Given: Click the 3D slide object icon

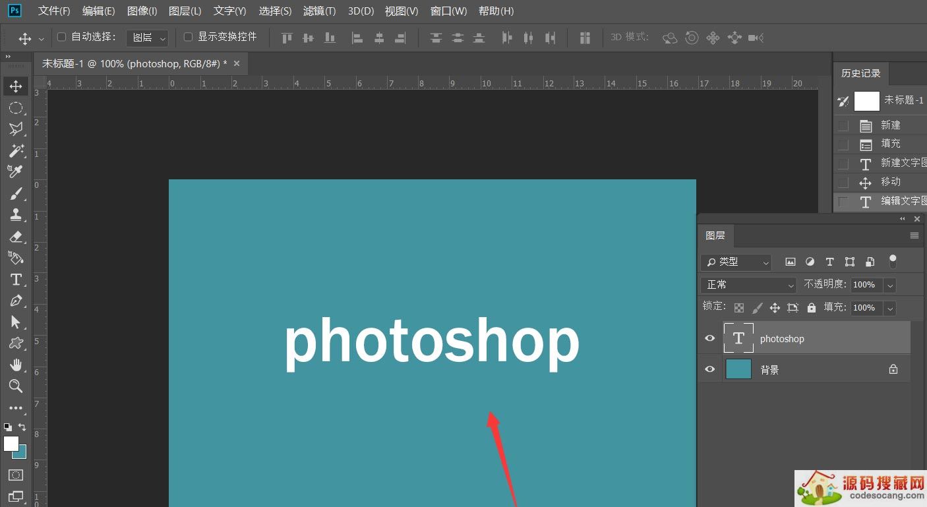Looking at the screenshot, I should tap(734, 38).
